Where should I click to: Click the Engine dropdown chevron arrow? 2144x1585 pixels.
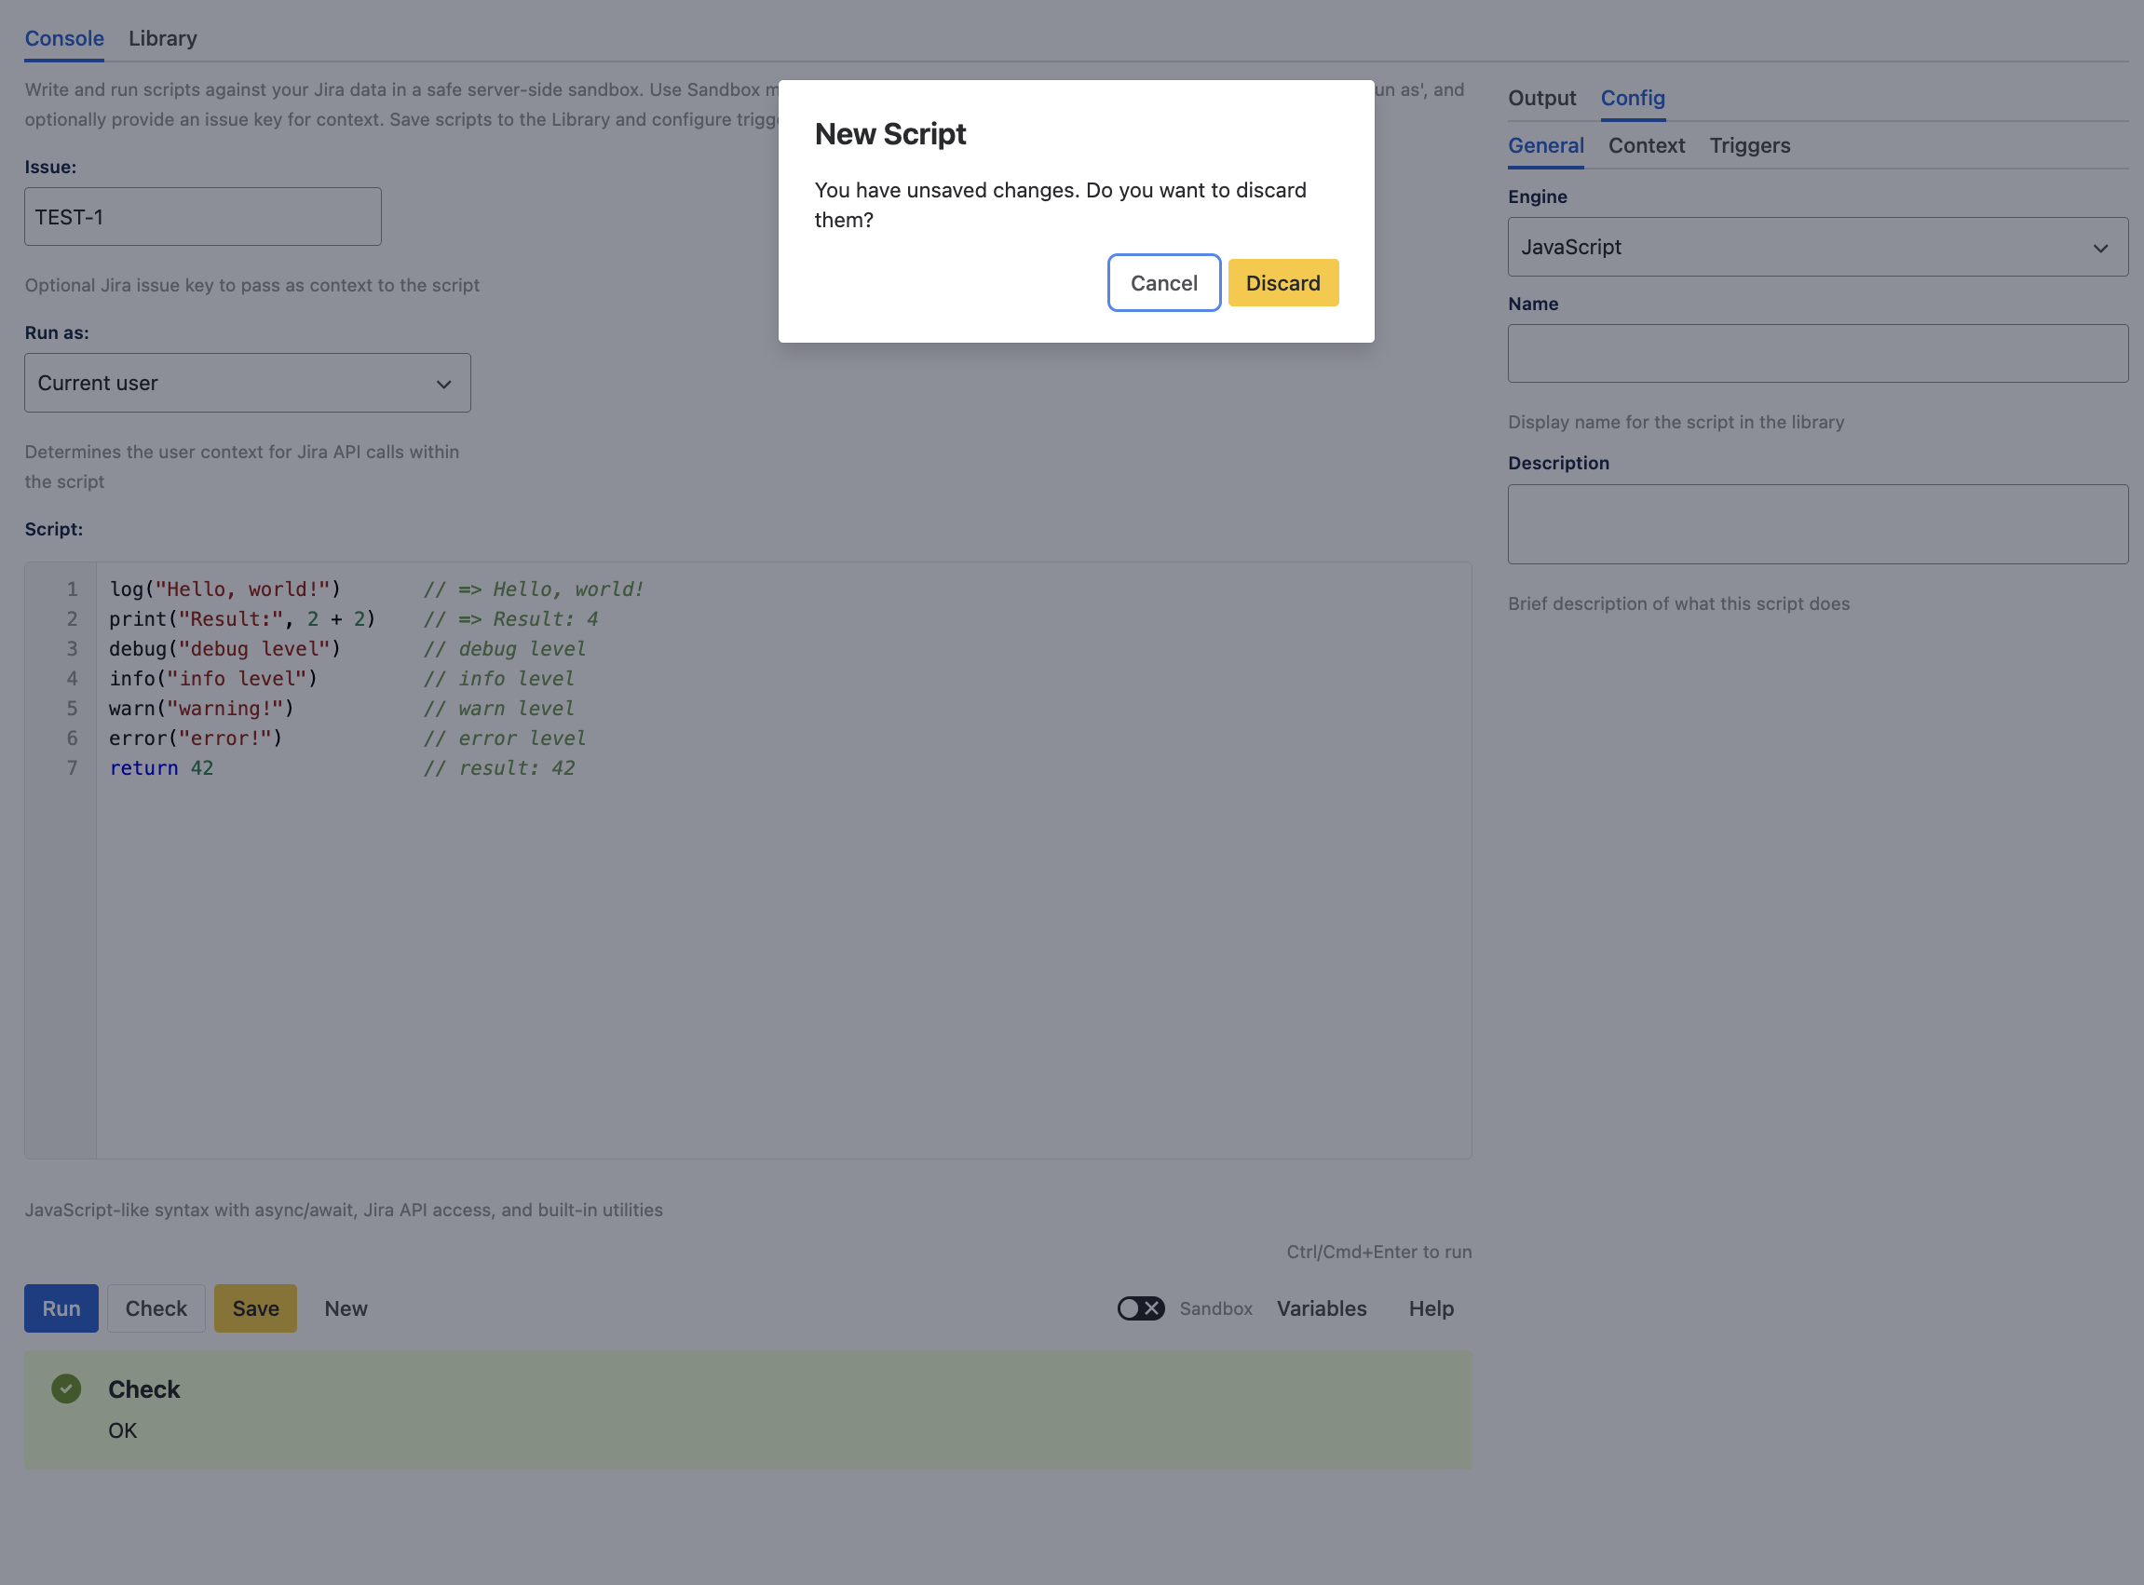(x=2100, y=249)
